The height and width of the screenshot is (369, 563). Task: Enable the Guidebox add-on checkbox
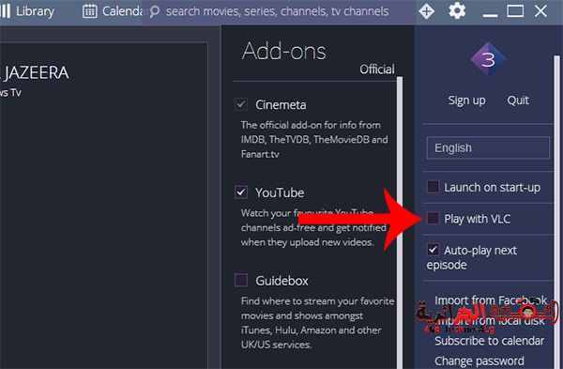pos(241,280)
